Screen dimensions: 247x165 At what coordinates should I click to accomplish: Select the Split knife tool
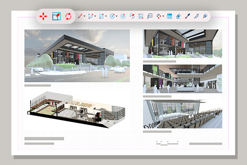tap(197, 16)
